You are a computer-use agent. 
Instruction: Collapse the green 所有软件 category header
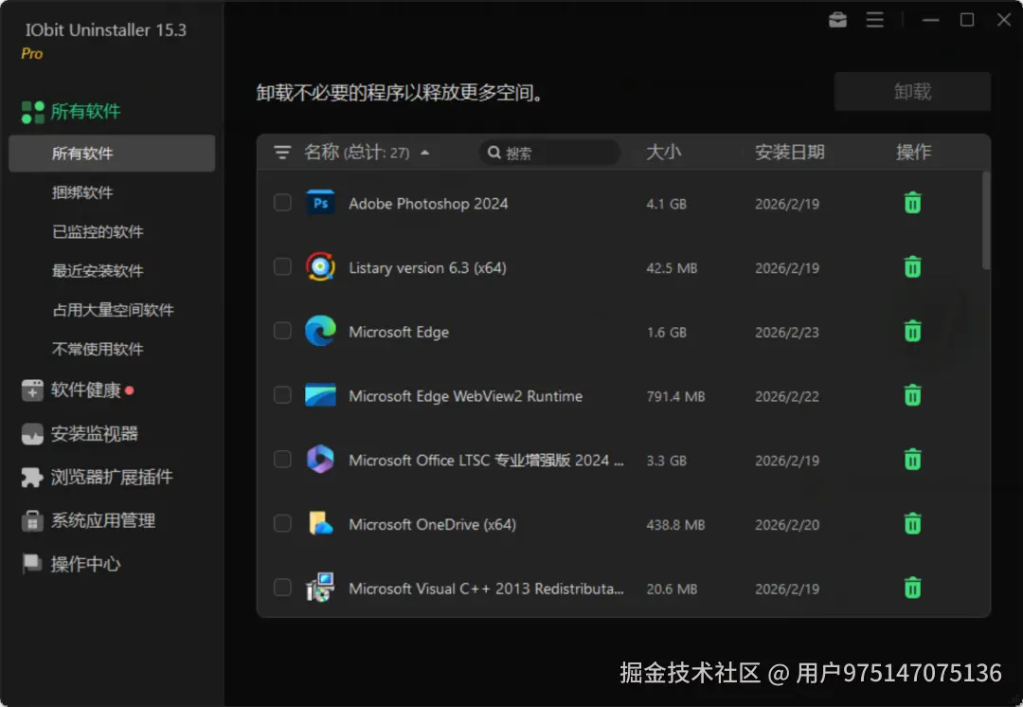(85, 112)
